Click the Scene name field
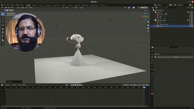The image size is (194, 109). (162, 5)
